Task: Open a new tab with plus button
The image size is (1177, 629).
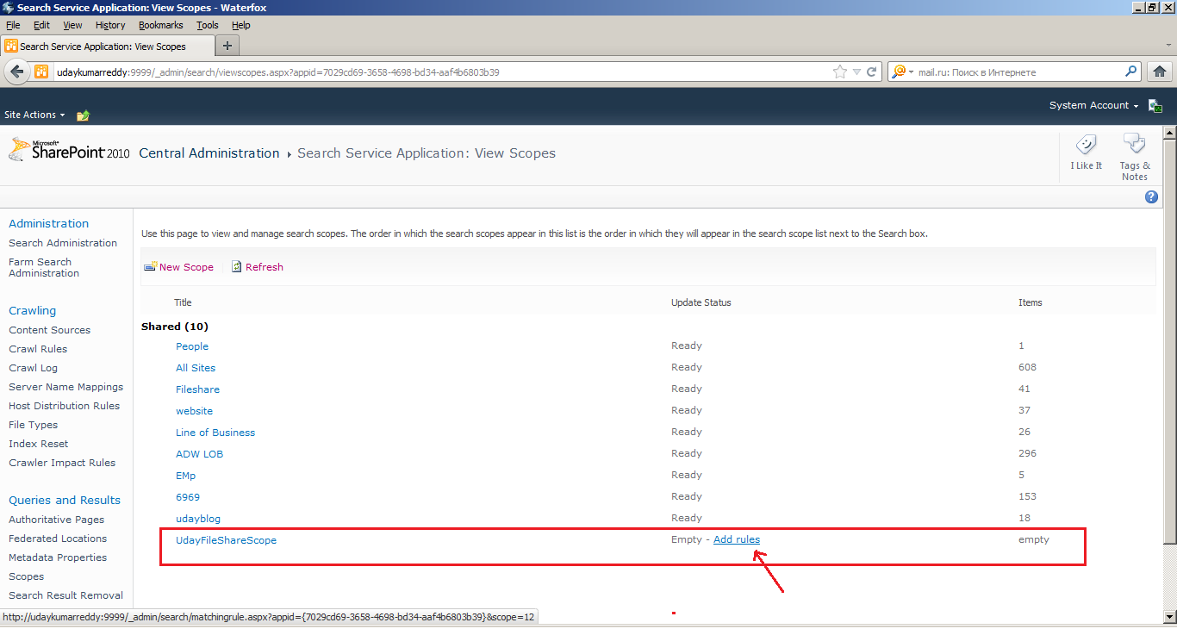Action: (227, 46)
